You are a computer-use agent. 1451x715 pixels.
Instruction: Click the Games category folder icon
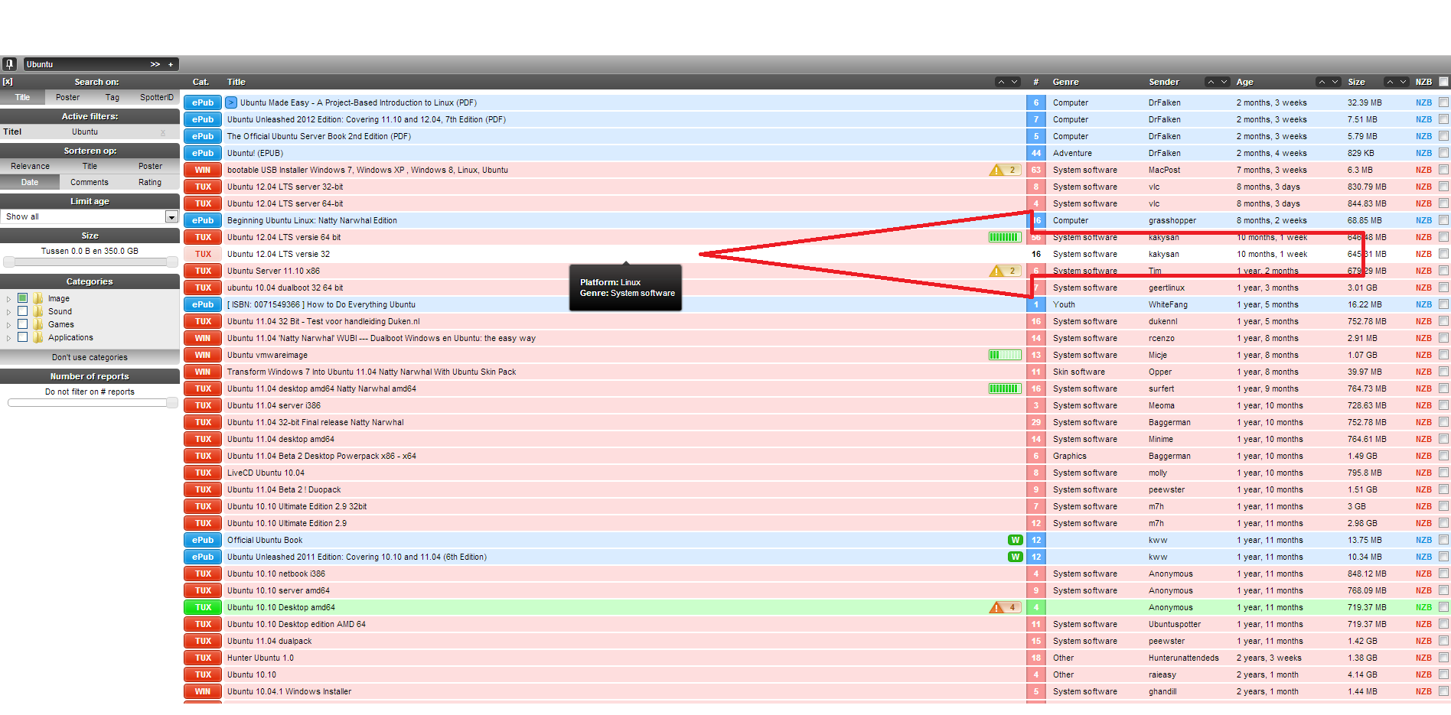(37, 324)
